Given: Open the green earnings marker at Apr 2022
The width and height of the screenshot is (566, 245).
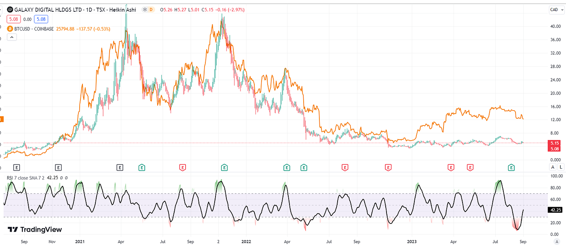Looking at the screenshot, I should tap(287, 167).
